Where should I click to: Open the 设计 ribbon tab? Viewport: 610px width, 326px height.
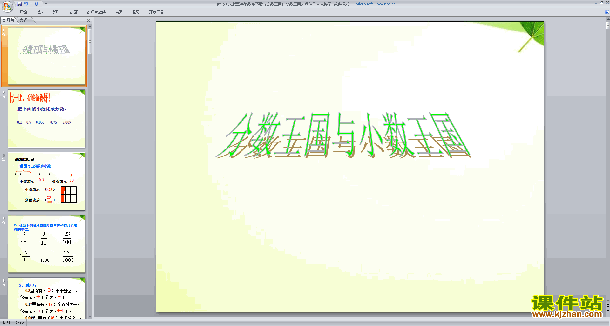(57, 12)
